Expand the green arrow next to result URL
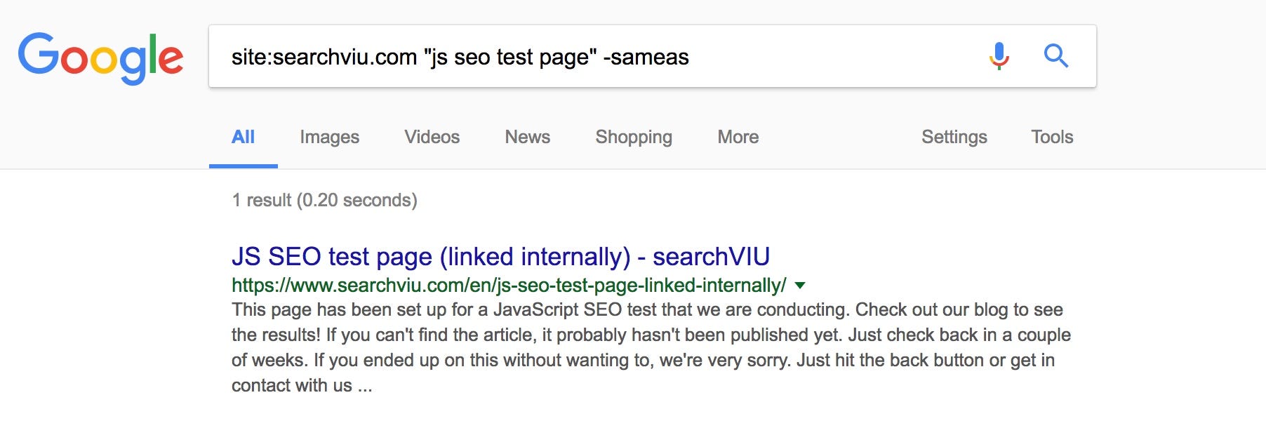 coord(799,286)
